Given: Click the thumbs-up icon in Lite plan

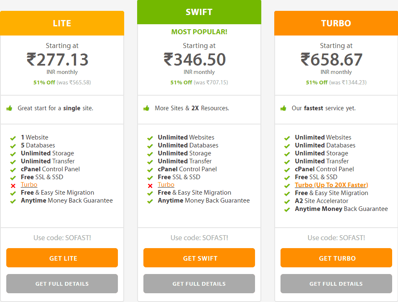Looking at the screenshot, I should pos(9,108).
